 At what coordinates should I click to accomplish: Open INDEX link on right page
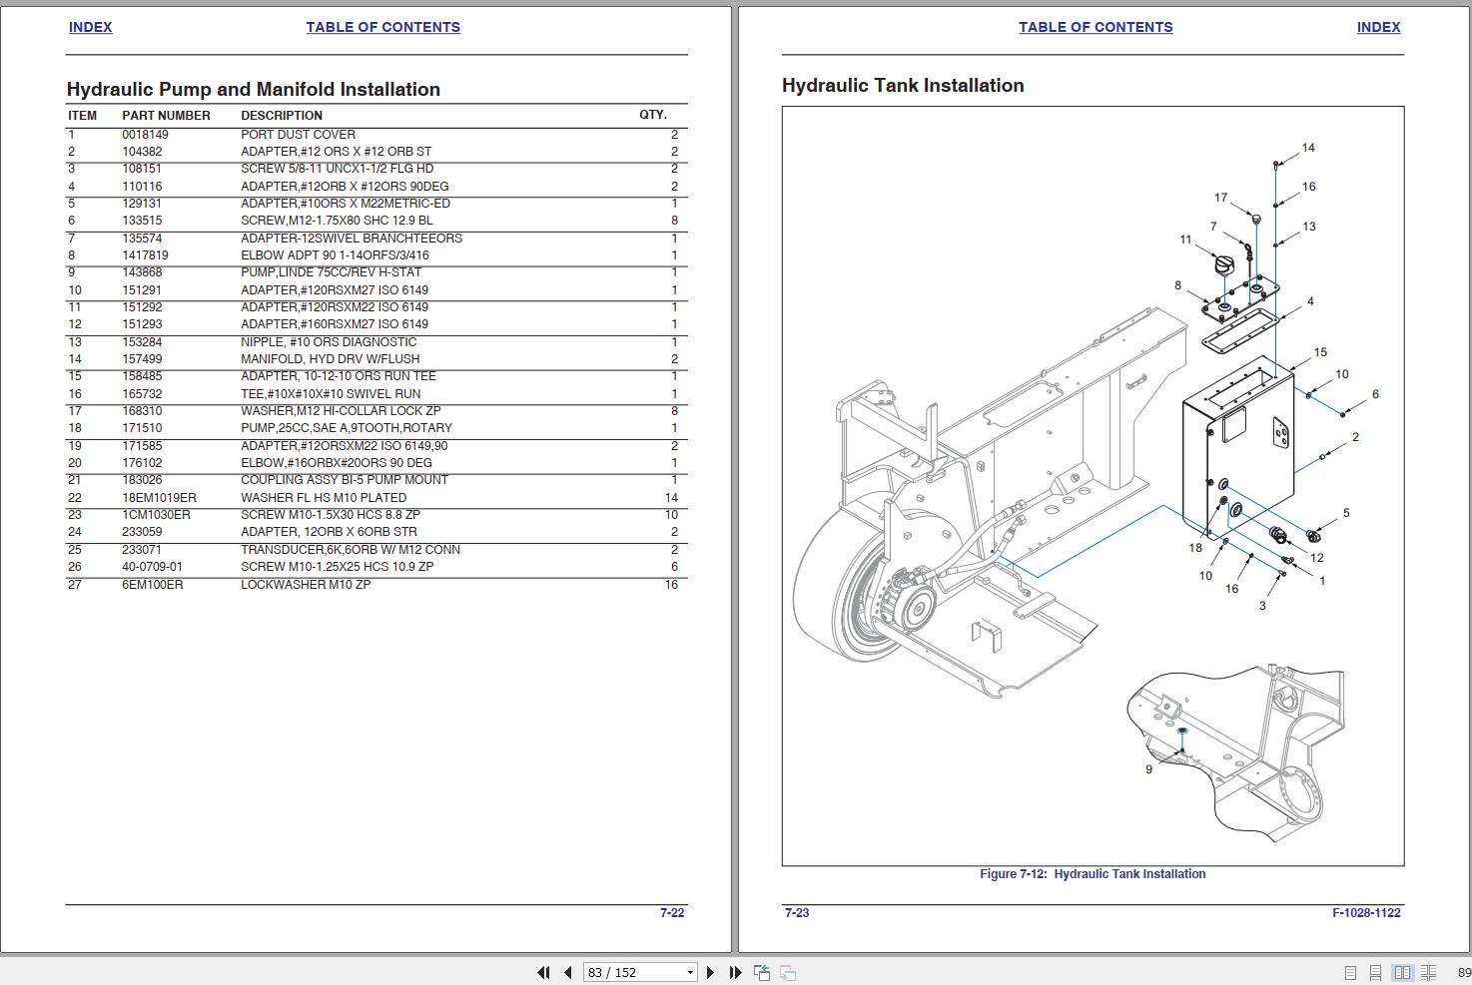pyautogui.click(x=1378, y=27)
